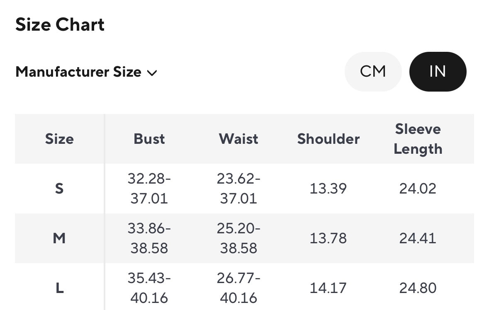Viewport: 489px width, 310px height.
Task: Click the Bust column header
Action: (x=149, y=139)
